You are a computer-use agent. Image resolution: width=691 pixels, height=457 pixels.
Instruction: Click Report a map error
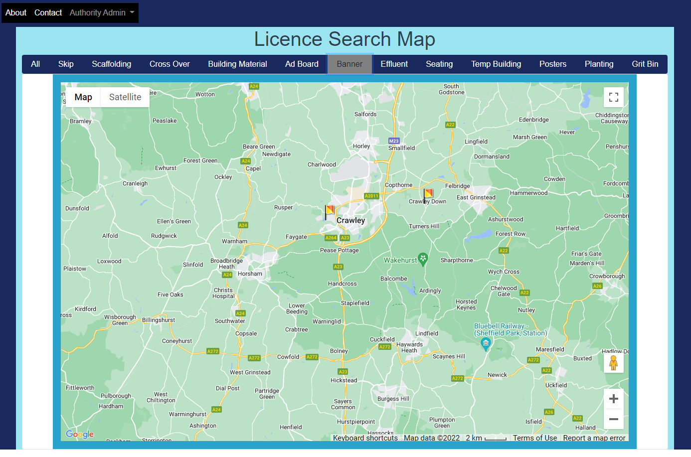pyautogui.click(x=594, y=438)
